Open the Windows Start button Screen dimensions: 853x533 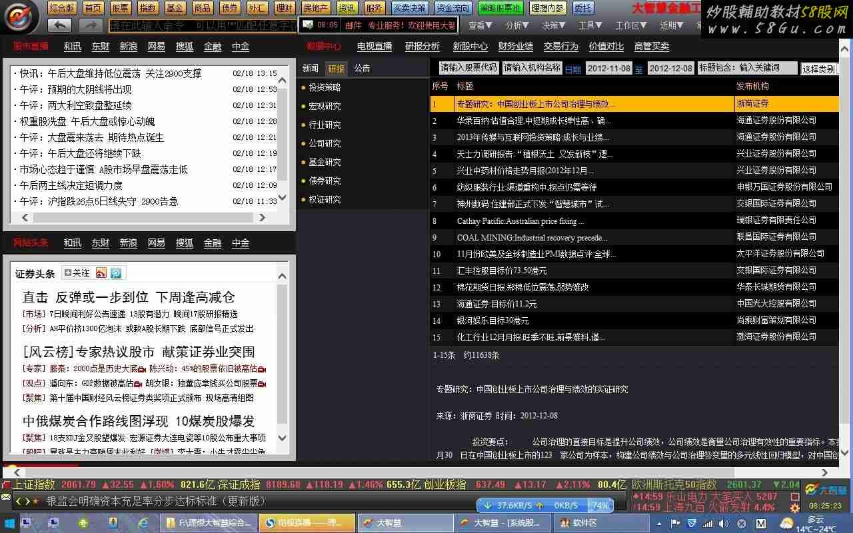click(9, 523)
